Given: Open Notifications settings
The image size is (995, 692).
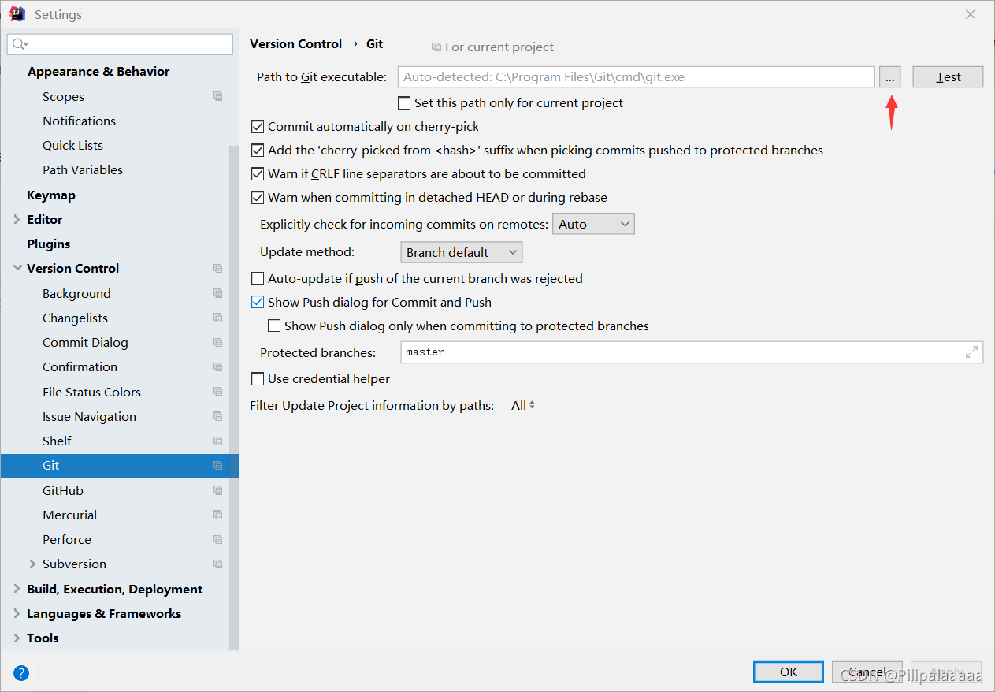Looking at the screenshot, I should 79,121.
